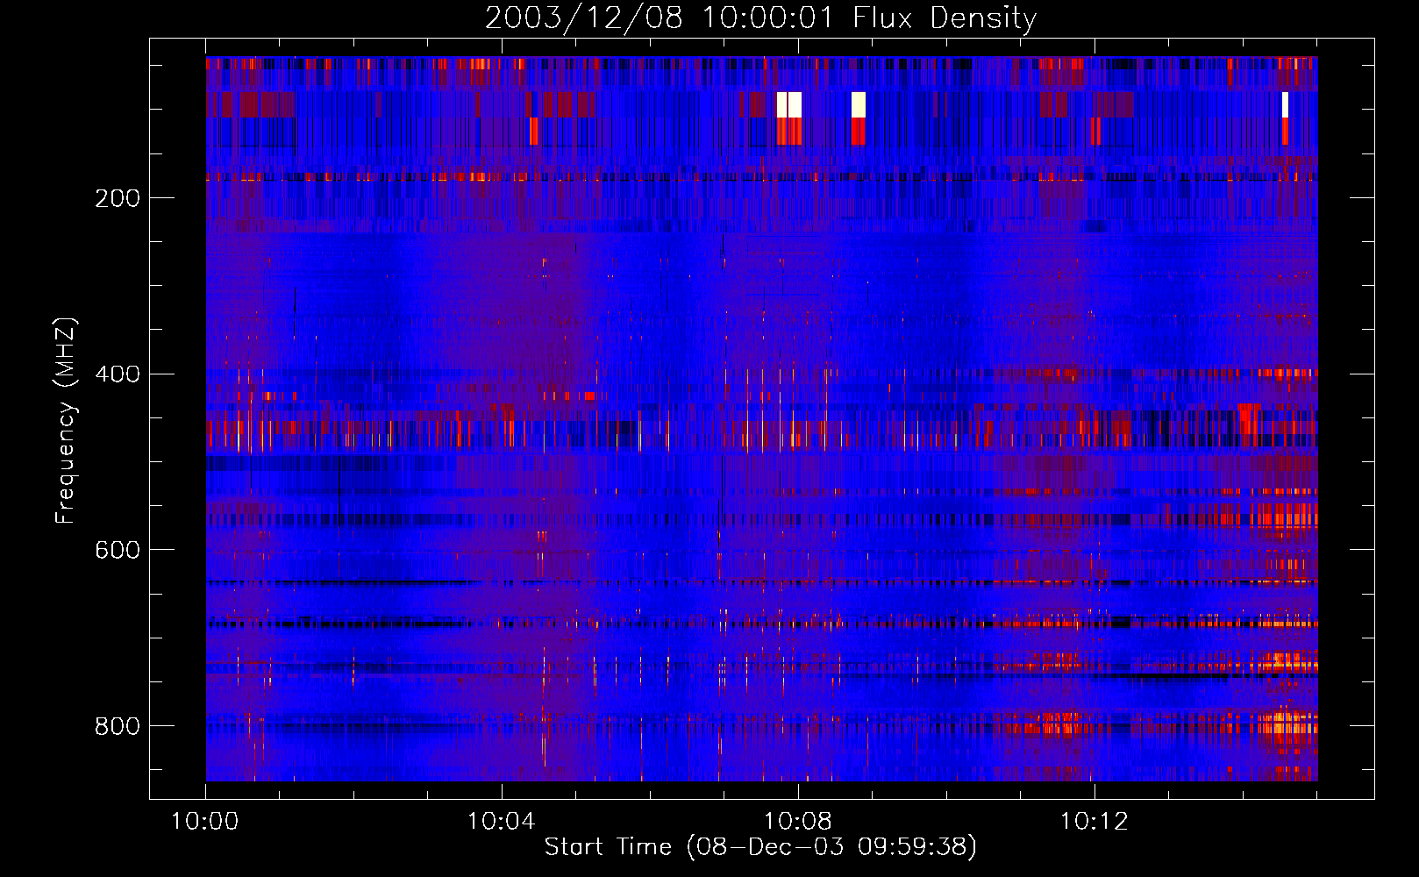Image resolution: width=1419 pixels, height=877 pixels.
Task: Click the 600 frequency tick label
Action: click(118, 550)
